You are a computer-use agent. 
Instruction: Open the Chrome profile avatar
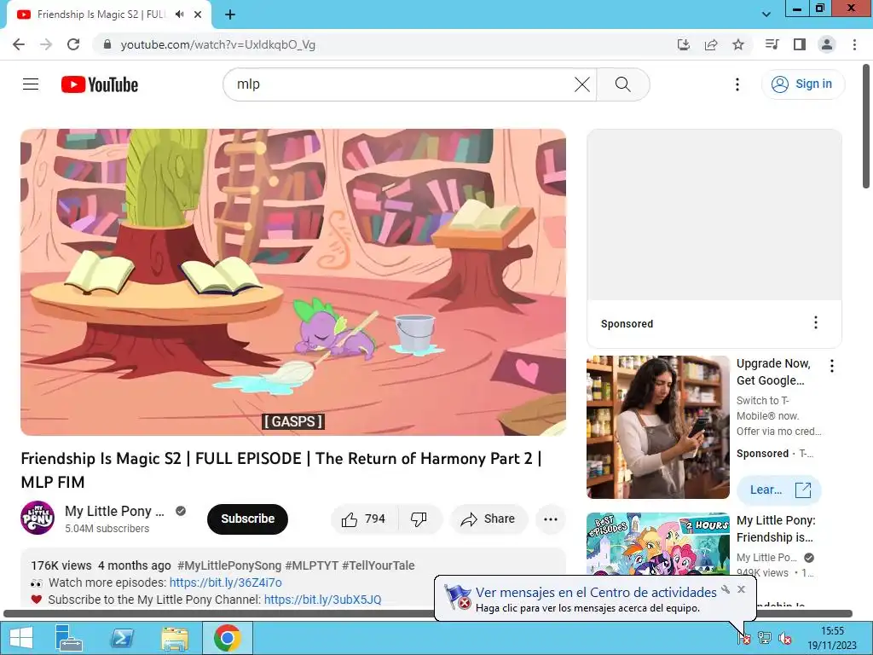click(827, 44)
